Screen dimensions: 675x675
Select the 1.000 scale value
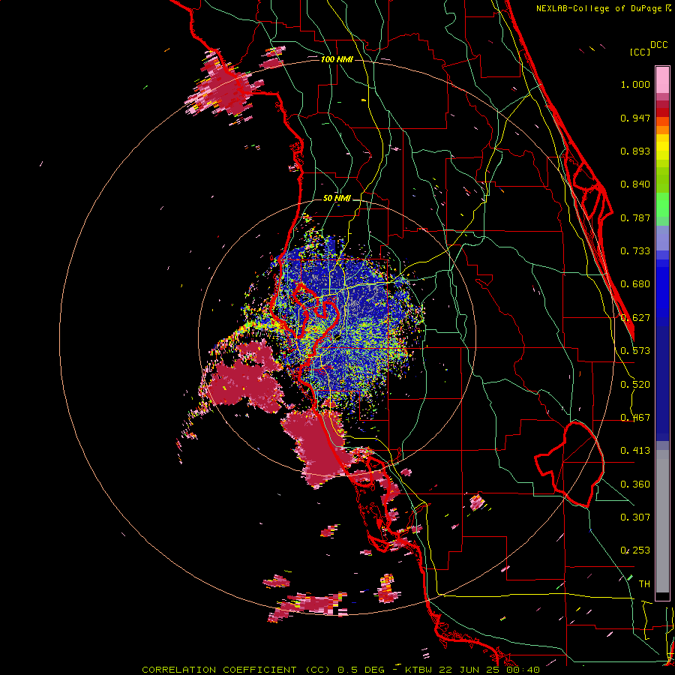635,84
